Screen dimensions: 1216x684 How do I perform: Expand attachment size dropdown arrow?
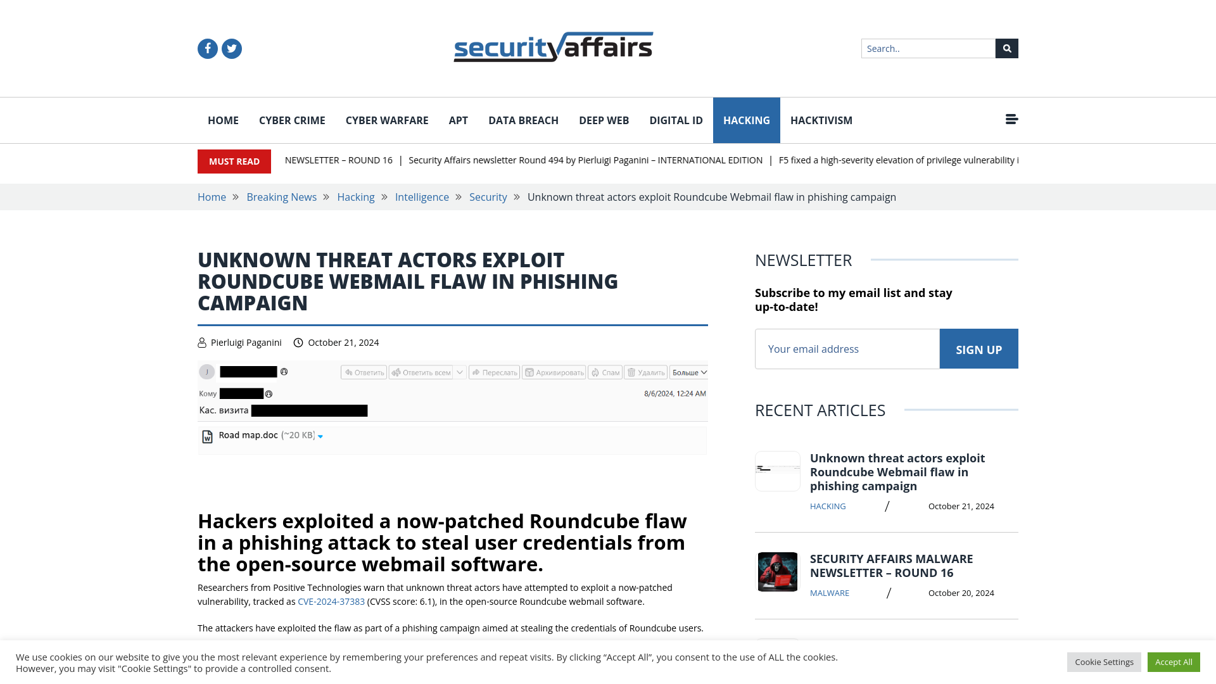click(x=320, y=436)
